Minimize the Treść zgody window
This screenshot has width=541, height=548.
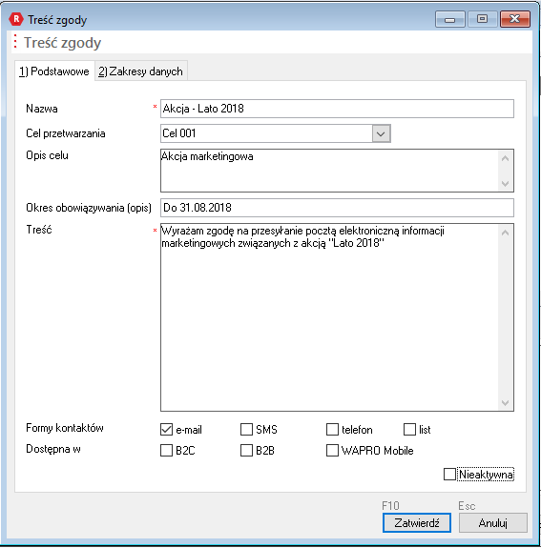coord(449,19)
